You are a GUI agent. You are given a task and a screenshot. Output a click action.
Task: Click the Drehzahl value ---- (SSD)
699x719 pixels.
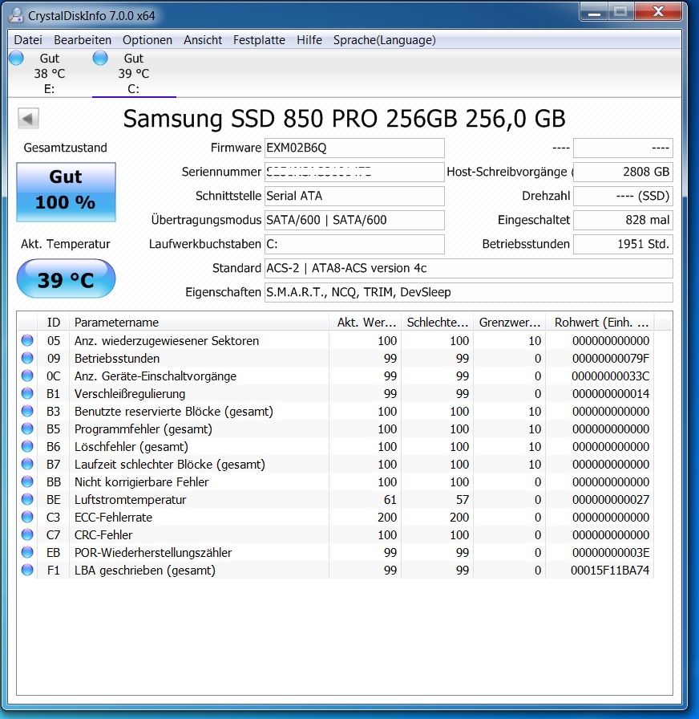pos(623,197)
